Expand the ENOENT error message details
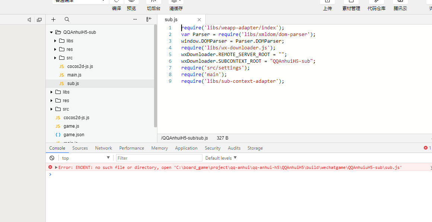This screenshot has width=432, height=222. point(56,167)
